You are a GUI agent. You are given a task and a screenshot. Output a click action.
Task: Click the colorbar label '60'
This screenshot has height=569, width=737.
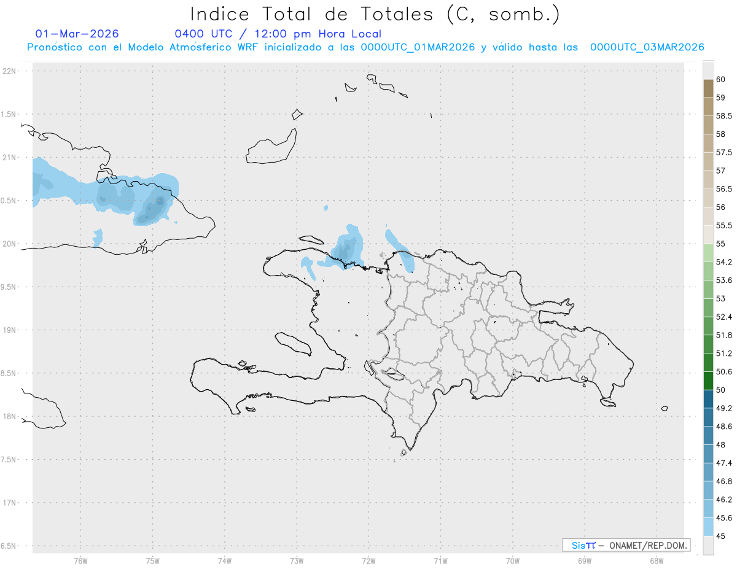coord(720,79)
